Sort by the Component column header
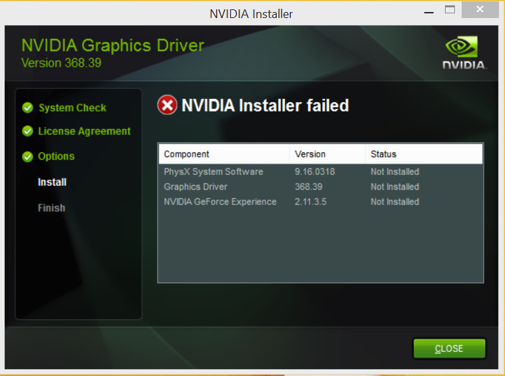Image resolution: width=505 pixels, height=376 pixels. (x=224, y=154)
